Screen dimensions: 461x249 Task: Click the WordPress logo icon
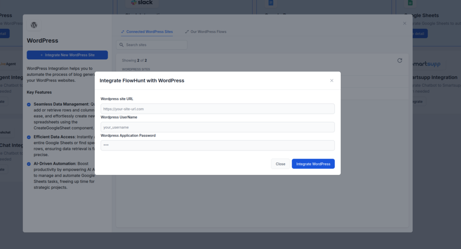pyautogui.click(x=34, y=25)
